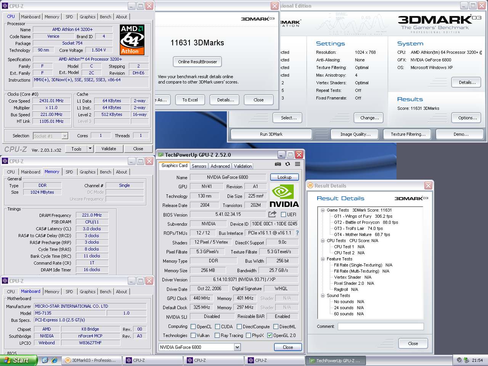Open the TechPowerUp GPU-Z taskbar button
Viewport: 488px width, 366px height.
[336, 361]
